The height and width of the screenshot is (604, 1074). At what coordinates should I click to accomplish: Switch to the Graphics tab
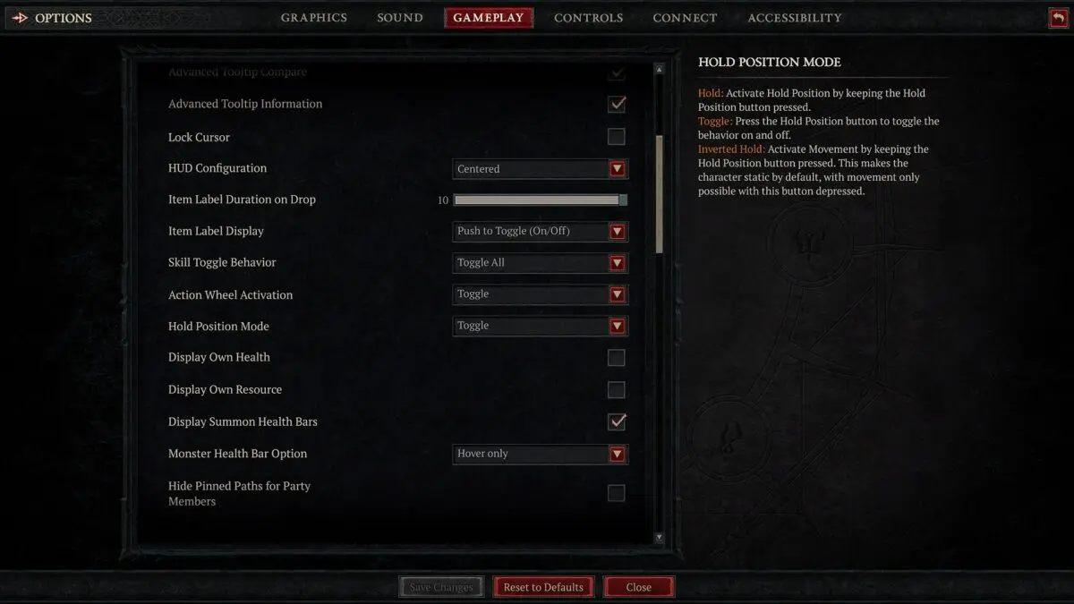coord(314,18)
